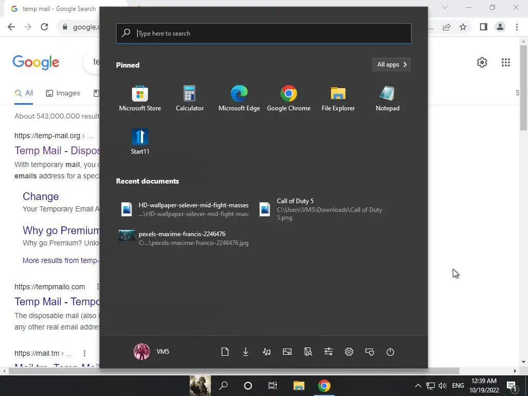Open Temp Mail tempmailo.com result
The height and width of the screenshot is (396, 528).
(57, 302)
